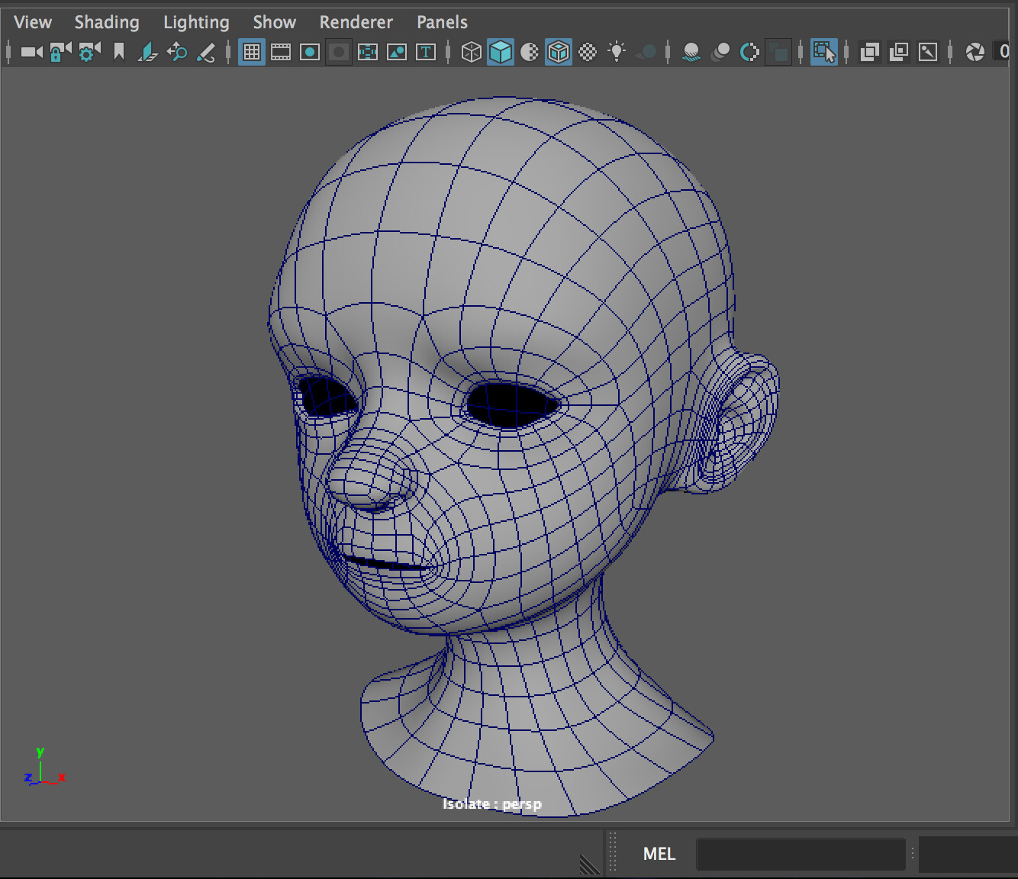Select the grease pencil tool
1018x879 pixels.
(x=207, y=52)
